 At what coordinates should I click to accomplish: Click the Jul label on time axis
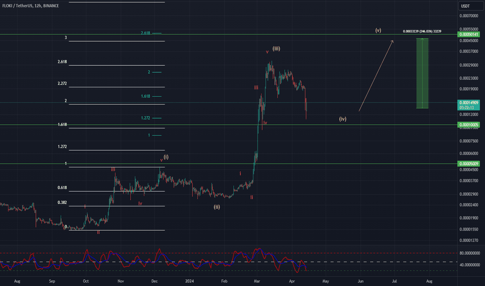(x=394, y=281)
